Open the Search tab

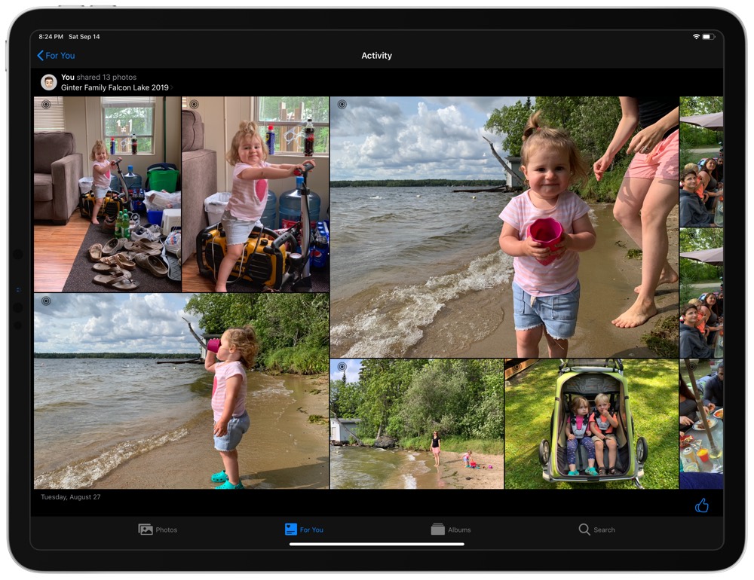596,530
